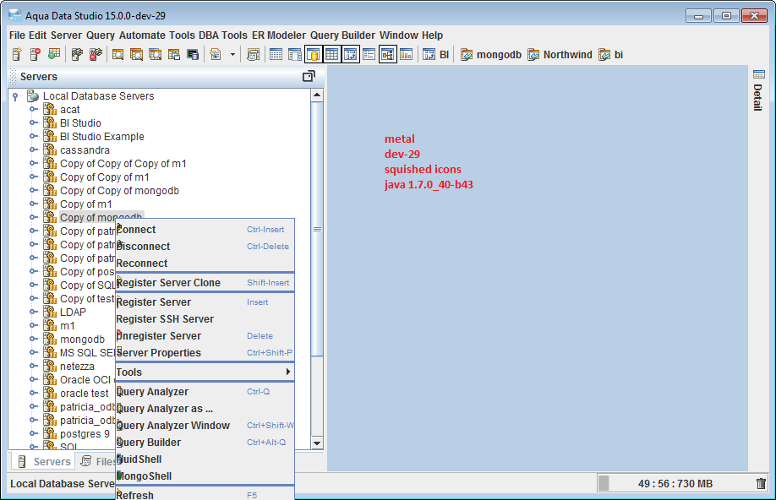Open the Query Builder menu in menu bar

point(342,35)
